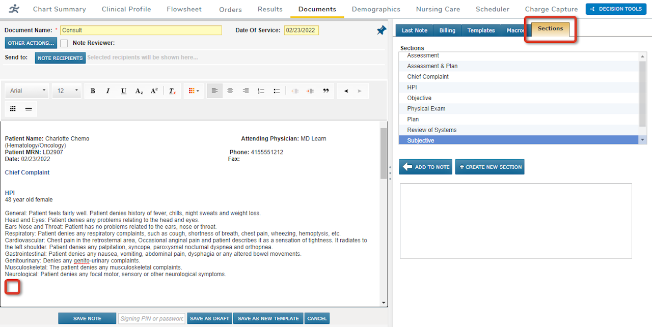Check the Note Reviewer checkbox
Viewport: 652px width, 327px height.
pyautogui.click(x=63, y=43)
